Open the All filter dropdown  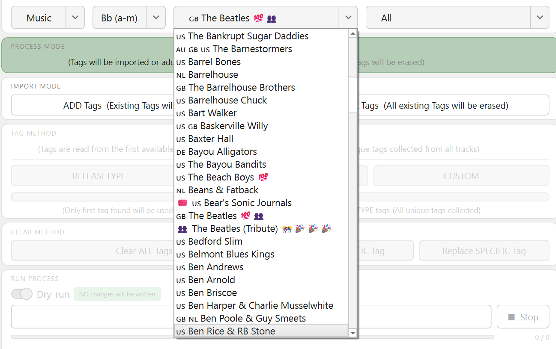click(x=539, y=18)
